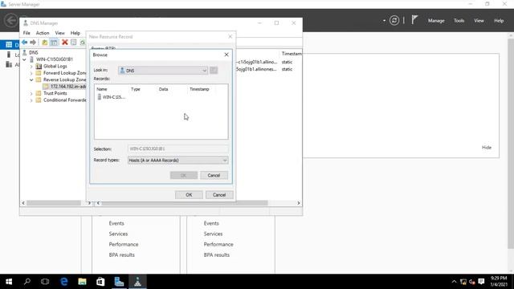Switch to DNS Manager taskbar icon

pos(137,282)
